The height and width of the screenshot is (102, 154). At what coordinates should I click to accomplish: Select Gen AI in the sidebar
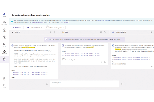tap(4, 59)
